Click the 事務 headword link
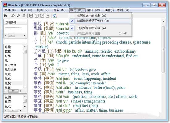Viewport: 170px width, 123px height. coord(38,96)
